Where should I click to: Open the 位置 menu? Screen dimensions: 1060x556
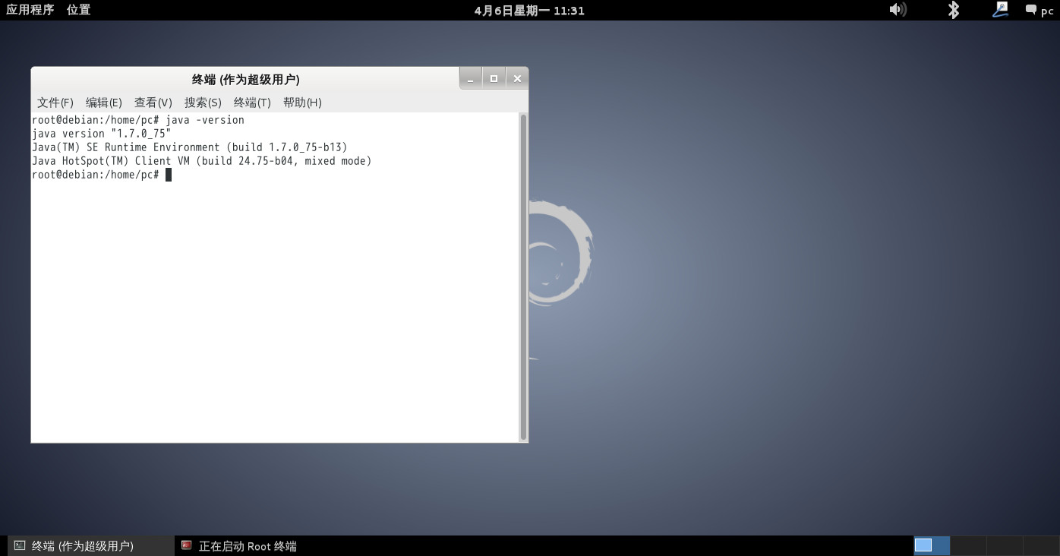point(78,10)
